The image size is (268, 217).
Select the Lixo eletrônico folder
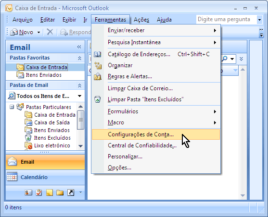pyautogui.click(x=52, y=145)
